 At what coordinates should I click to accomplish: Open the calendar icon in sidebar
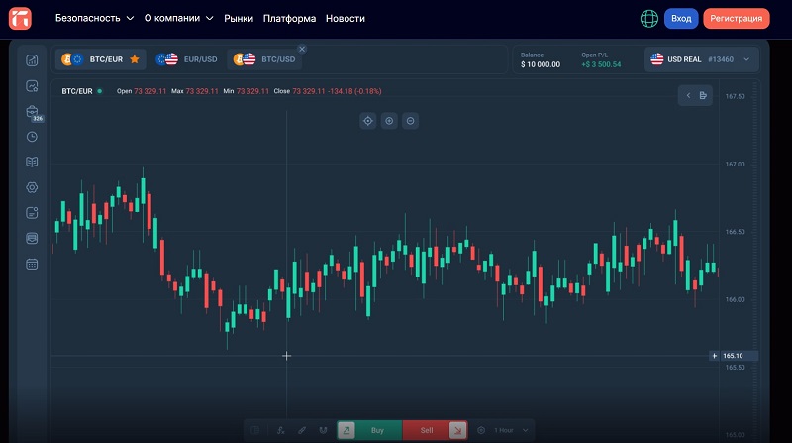click(32, 264)
